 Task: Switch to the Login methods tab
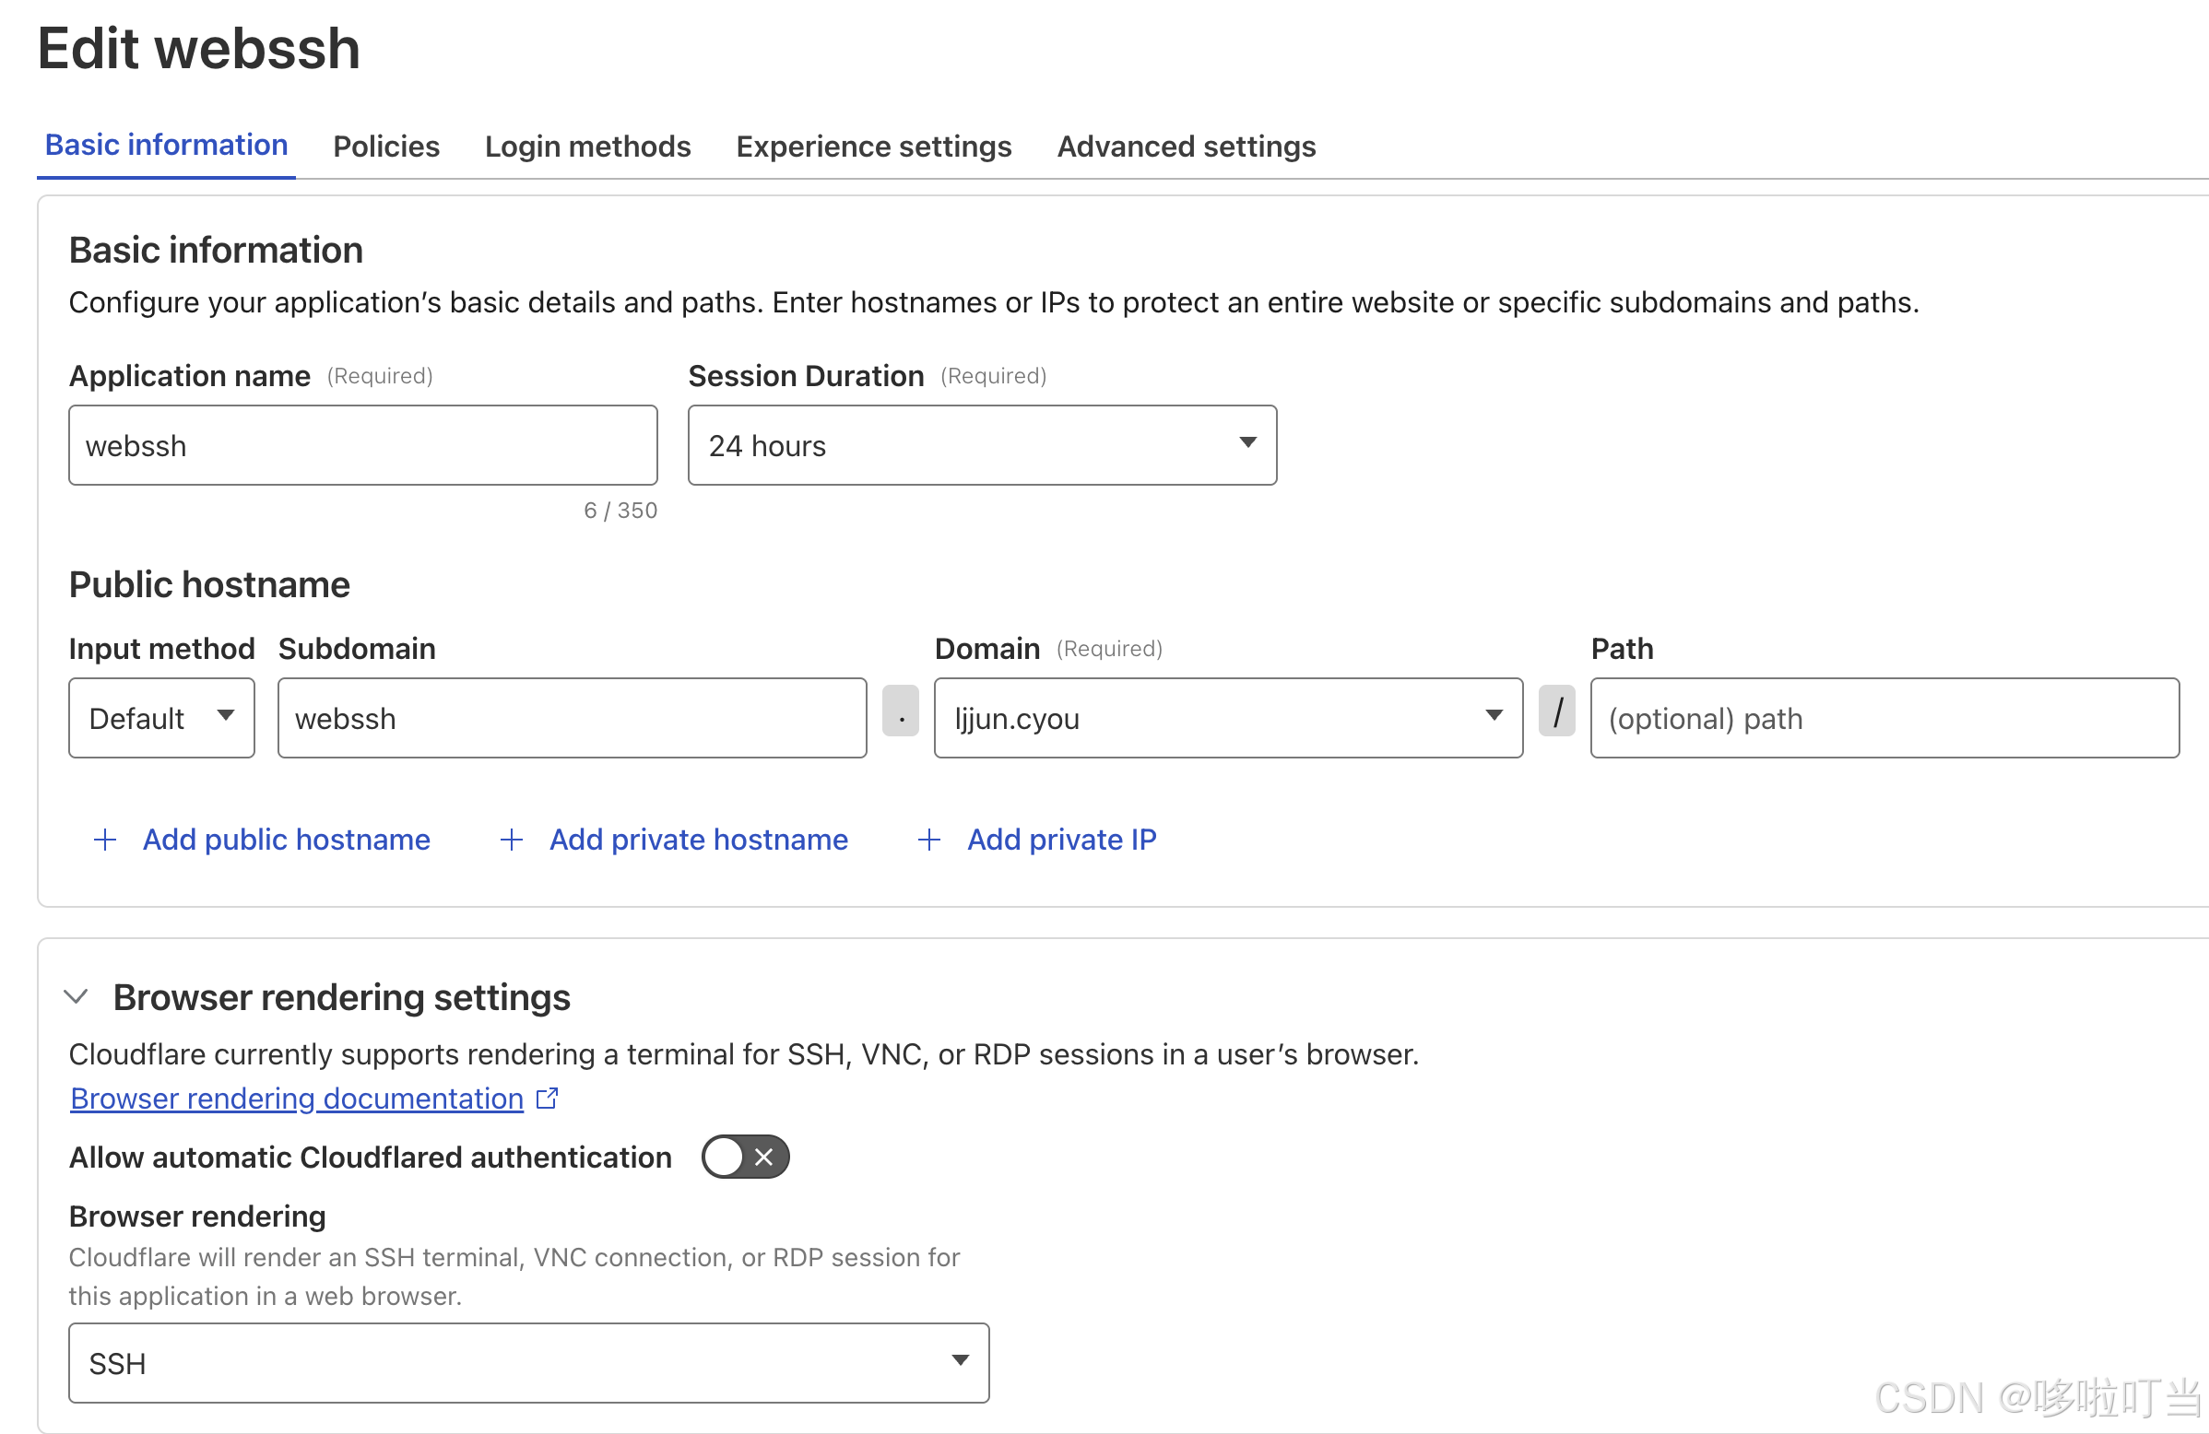click(x=586, y=146)
